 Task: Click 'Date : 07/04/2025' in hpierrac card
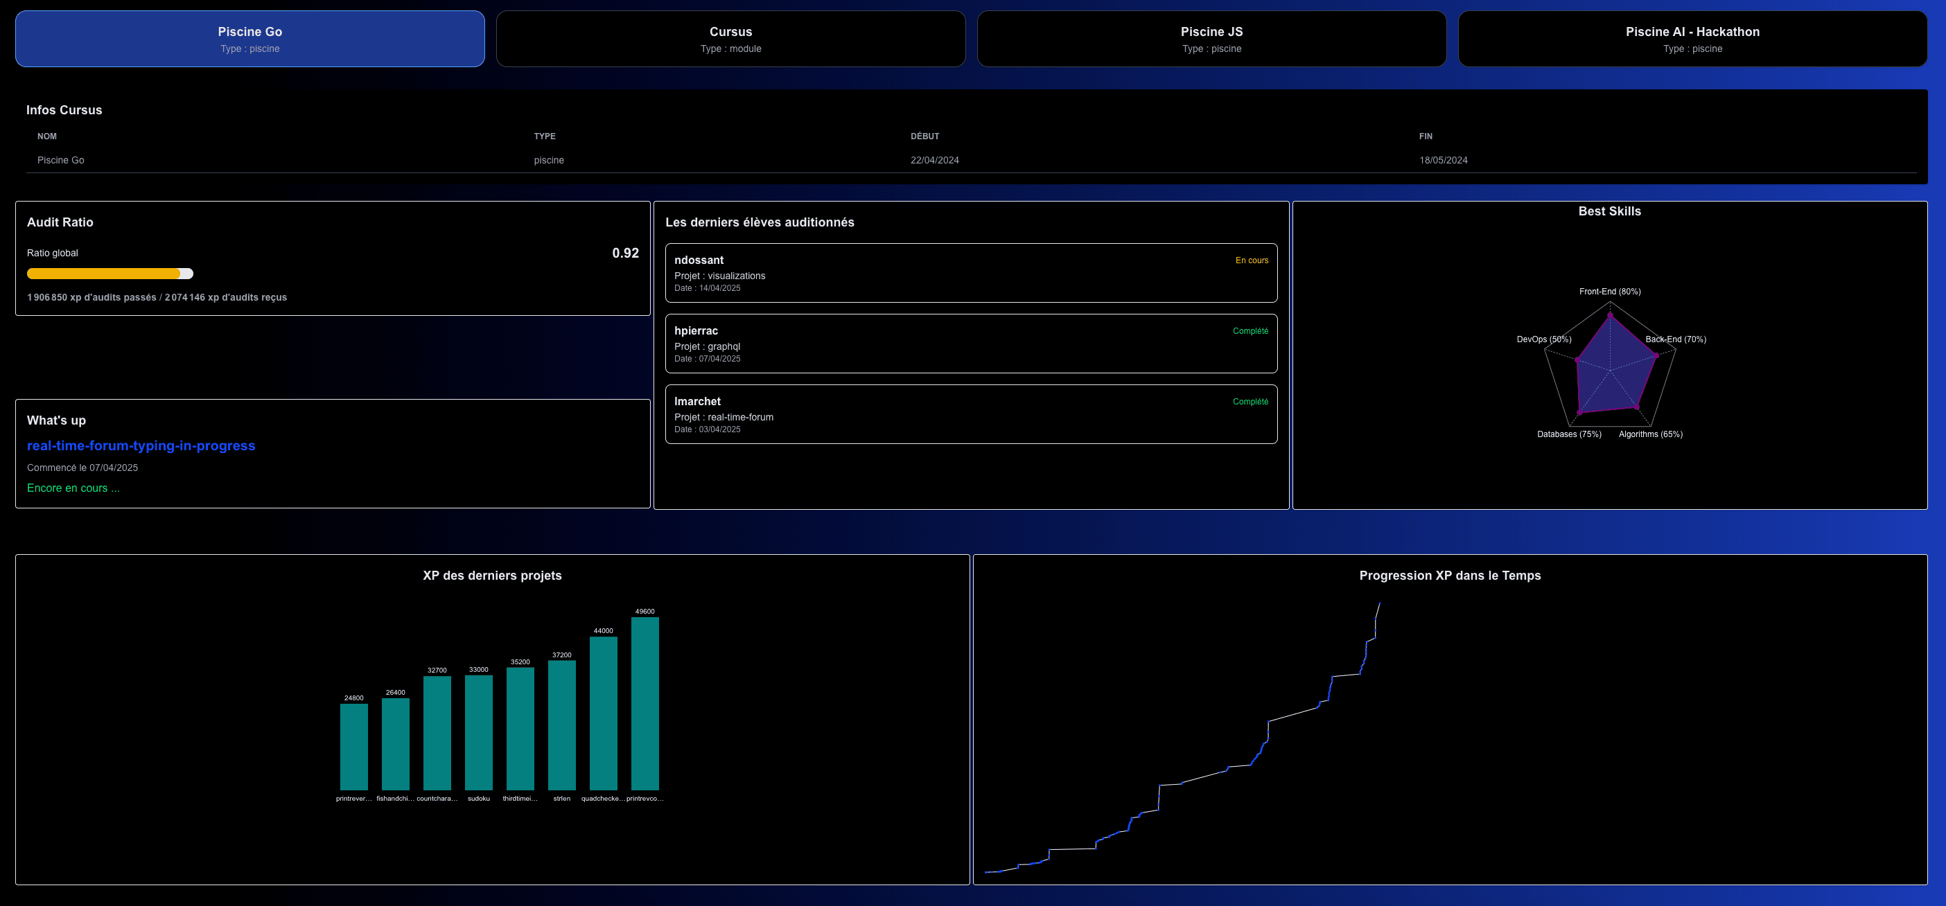707,359
